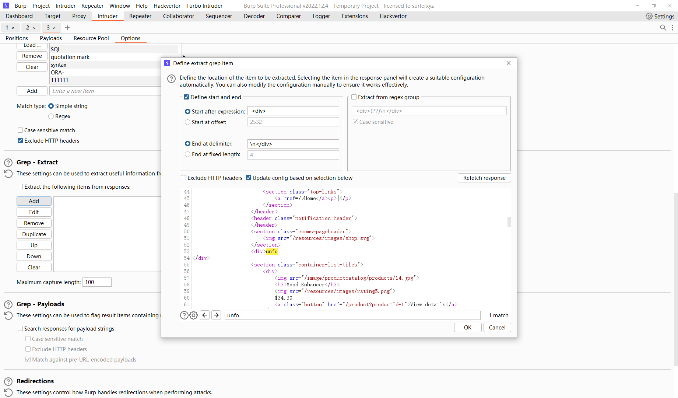Close Intruder tab 1 with its x
The width and height of the screenshot is (678, 398).
(13, 28)
